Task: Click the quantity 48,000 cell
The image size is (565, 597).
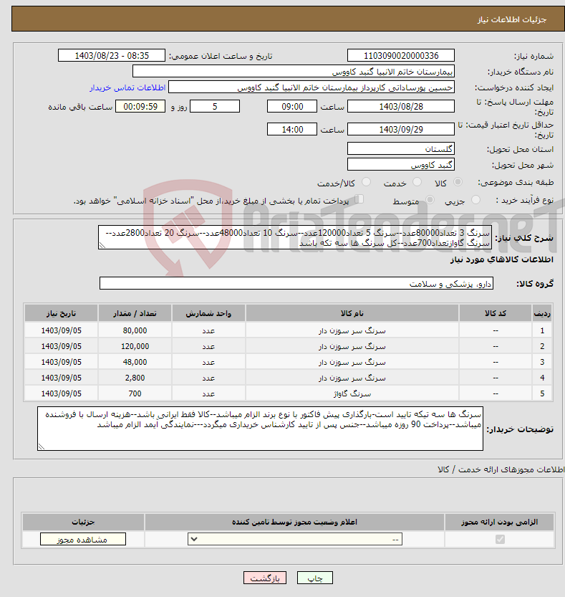Action: click(135, 362)
